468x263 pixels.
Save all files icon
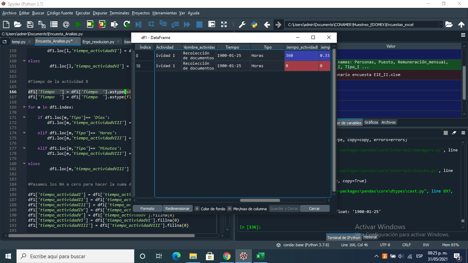click(x=42, y=24)
